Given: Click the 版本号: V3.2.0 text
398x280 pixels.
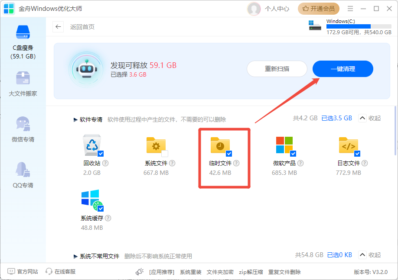Looking at the screenshot, I should [371, 272].
